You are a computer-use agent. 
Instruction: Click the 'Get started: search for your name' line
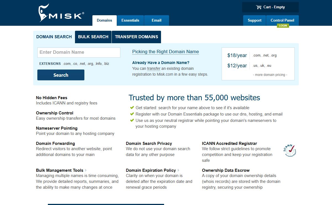pos(192,108)
